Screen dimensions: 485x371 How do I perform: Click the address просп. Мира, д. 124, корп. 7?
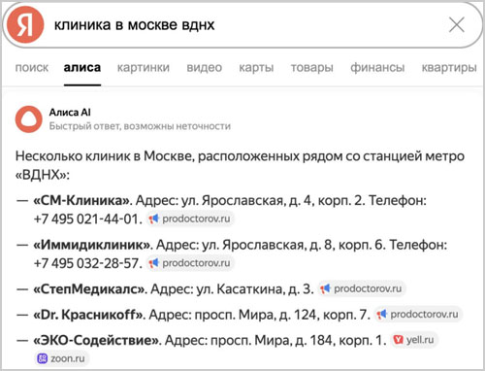click(282, 315)
